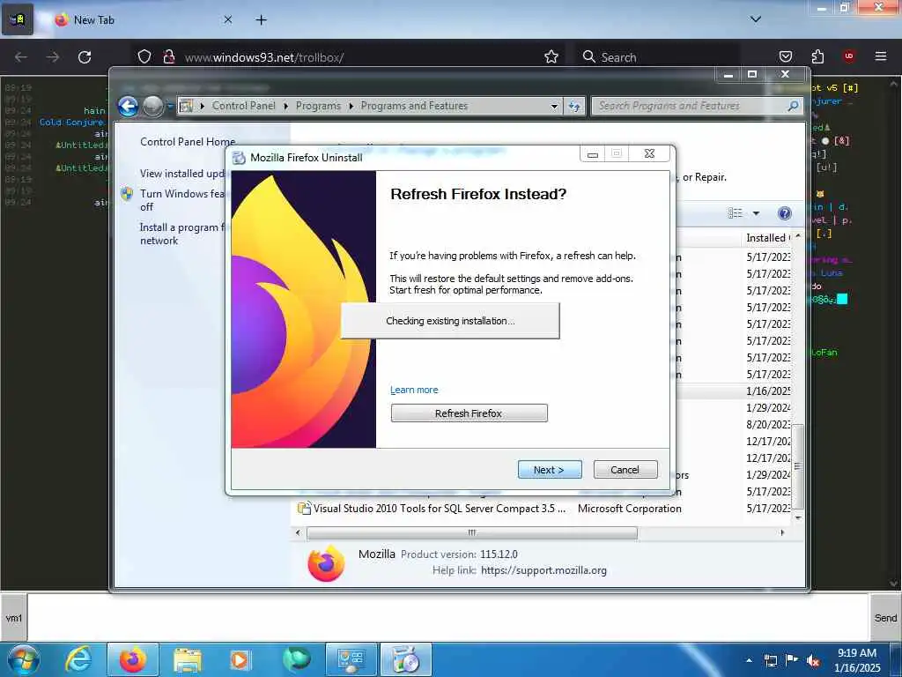Click the Microsoft Corporation publisher cell
This screenshot has height=677, width=902.
(629, 509)
